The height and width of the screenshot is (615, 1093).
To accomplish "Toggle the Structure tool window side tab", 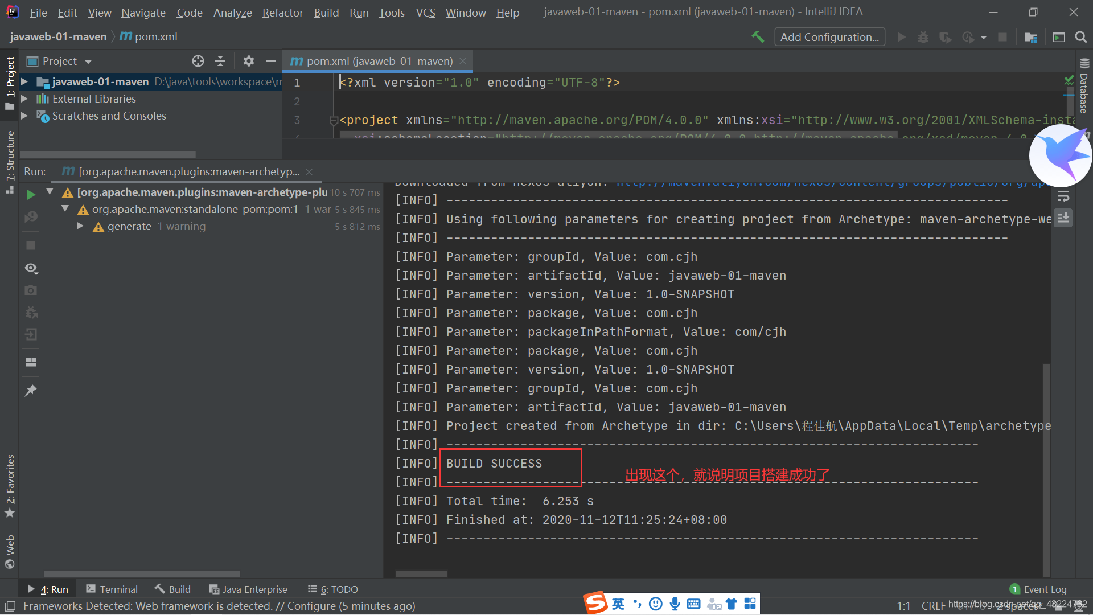I will tap(10, 162).
